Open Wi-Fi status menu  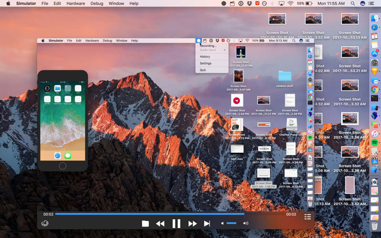click(x=291, y=3)
